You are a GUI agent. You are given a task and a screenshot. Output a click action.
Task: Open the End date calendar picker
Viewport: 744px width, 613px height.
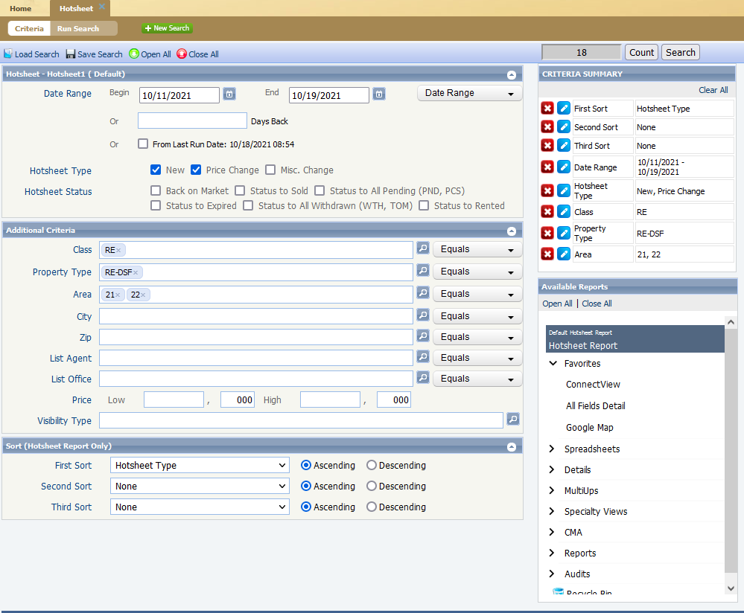click(378, 94)
